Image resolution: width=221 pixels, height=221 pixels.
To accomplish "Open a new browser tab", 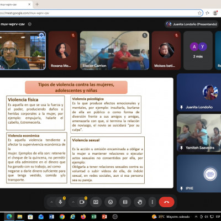I will [37, 4].
